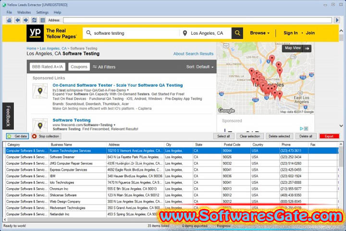
Task: Click the results grid scroll up arrow
Action: coord(341,144)
